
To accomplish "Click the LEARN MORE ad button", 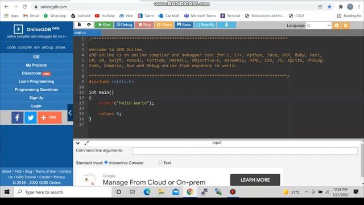I will coord(255,180).
